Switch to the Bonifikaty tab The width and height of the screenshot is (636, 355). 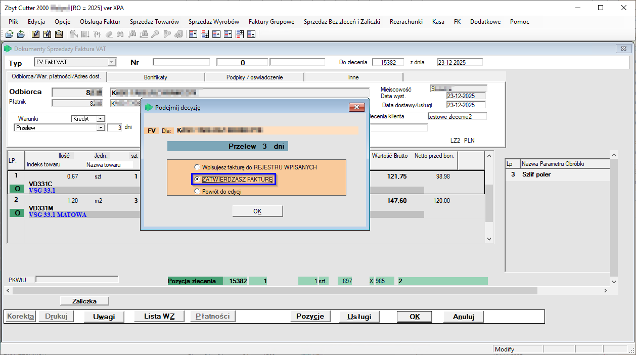(x=156, y=77)
